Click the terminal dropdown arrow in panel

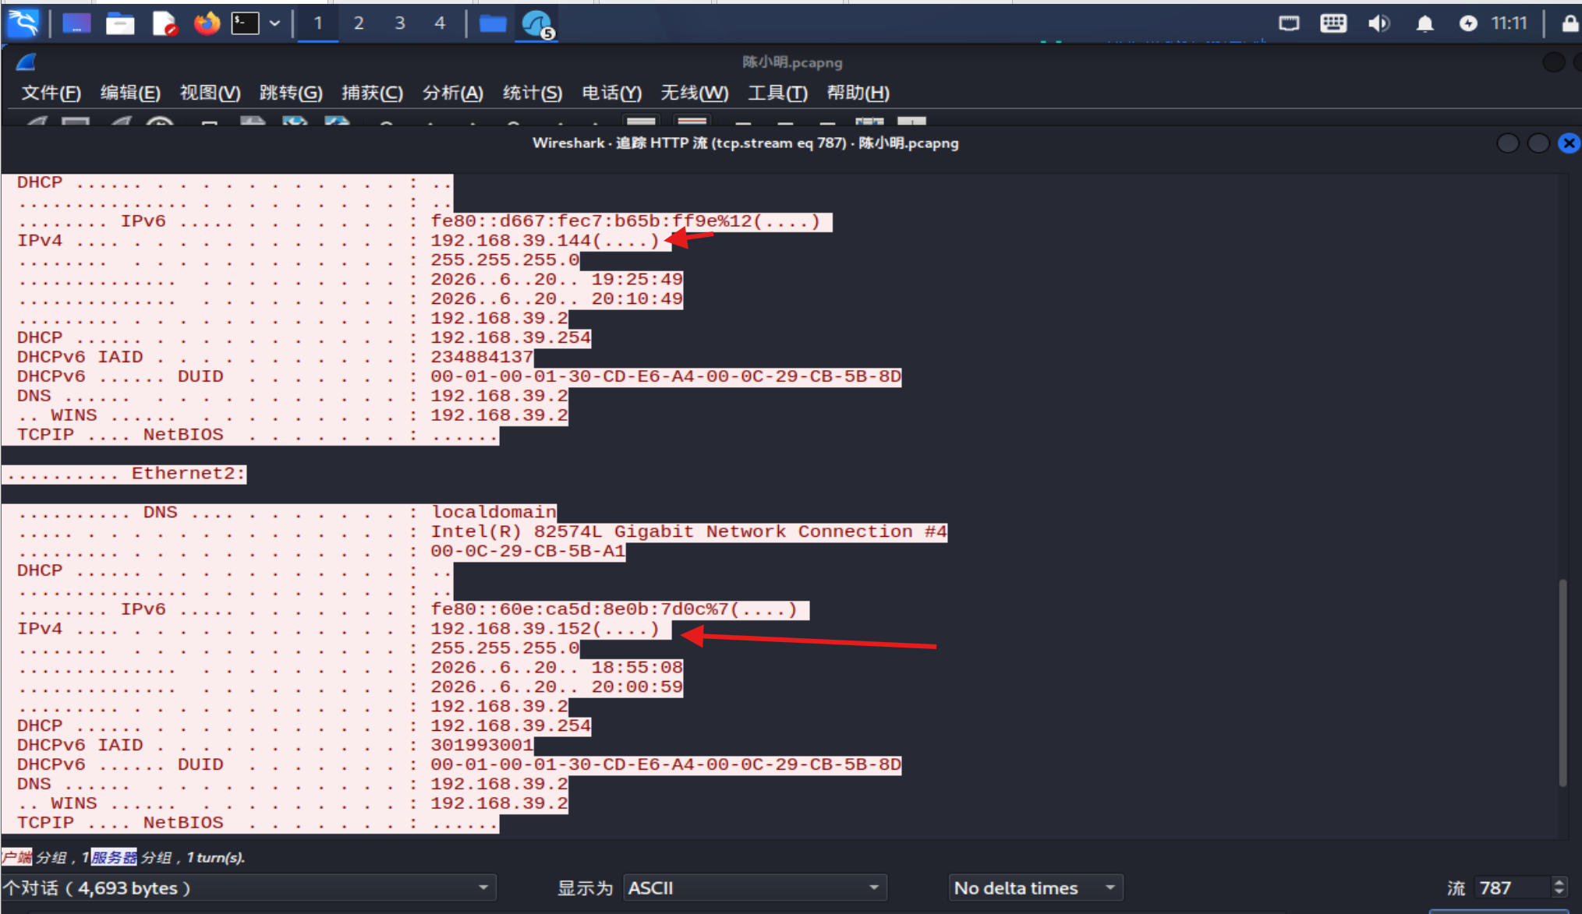(x=274, y=23)
